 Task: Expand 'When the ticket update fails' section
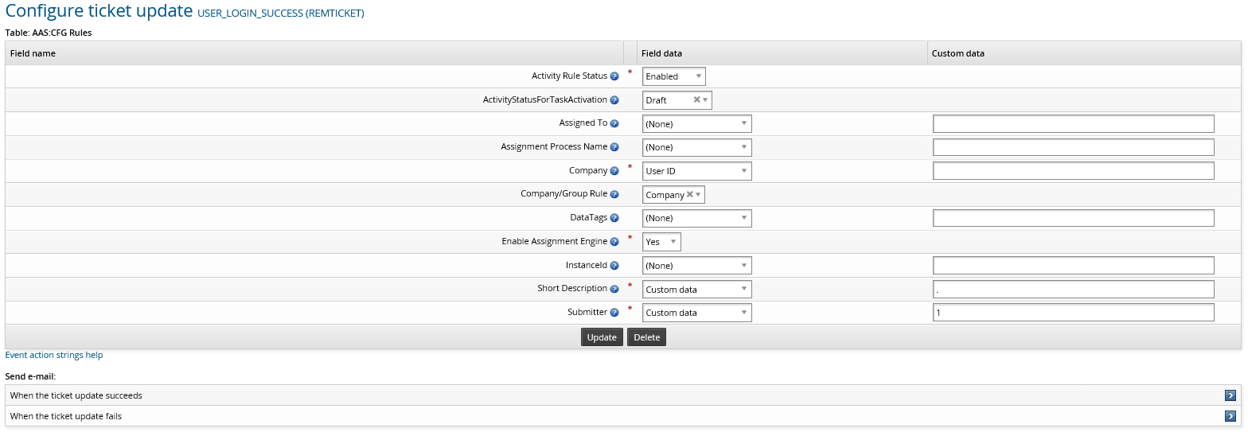tap(1230, 416)
